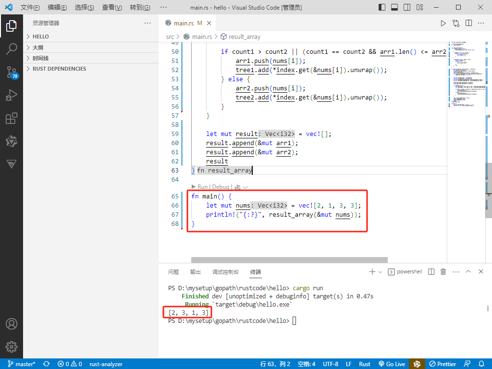492x369 pixels.
Task: Open notifications bell in status bar
Action: (x=481, y=364)
